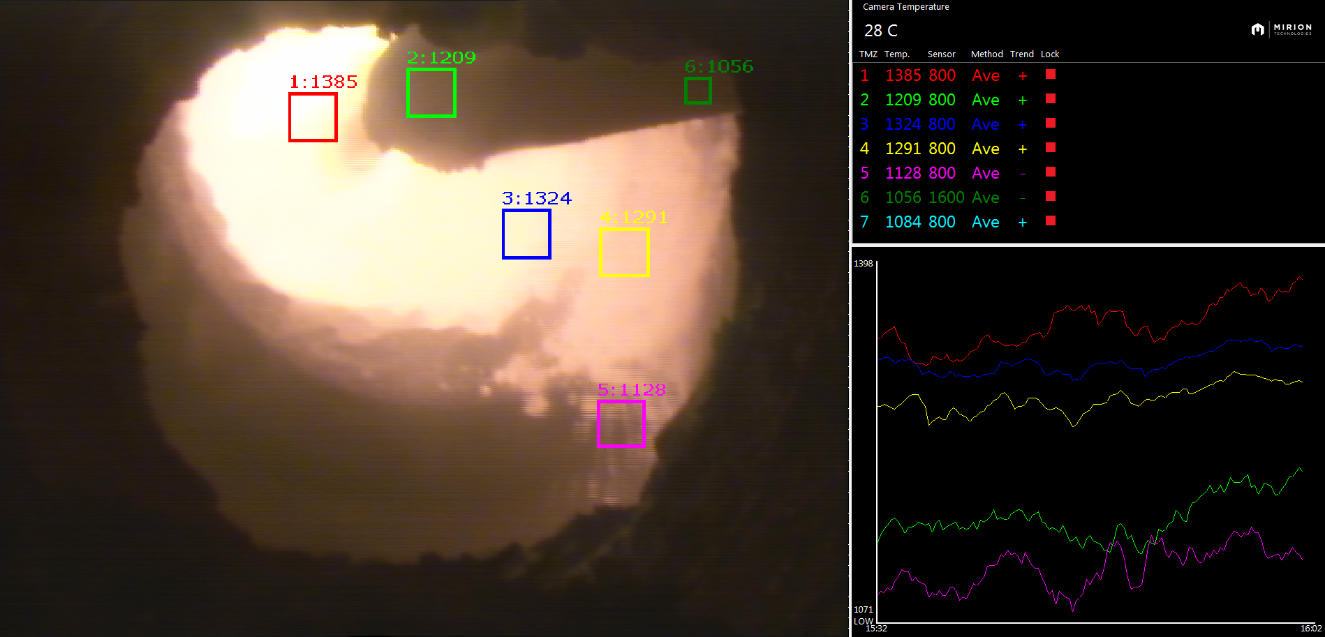Screen dimensions: 1325x637
Task: Click the '6:1056' label above the dark green box
Action: [719, 66]
